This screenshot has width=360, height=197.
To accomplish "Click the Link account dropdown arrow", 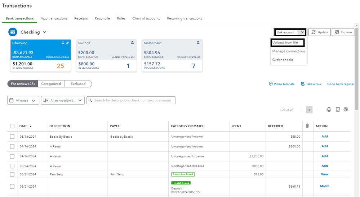I will click(x=303, y=32).
